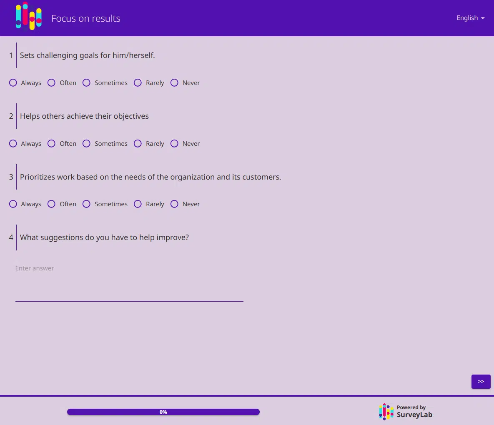This screenshot has width=494, height=425.
Task: Mark Rarely for question 3 prioritizes work
Action: click(x=138, y=204)
